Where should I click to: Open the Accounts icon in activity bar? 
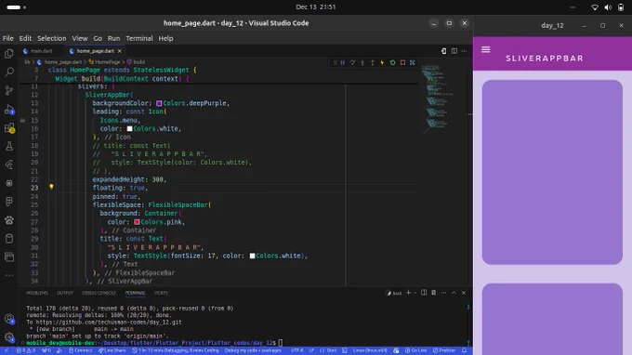9,319
